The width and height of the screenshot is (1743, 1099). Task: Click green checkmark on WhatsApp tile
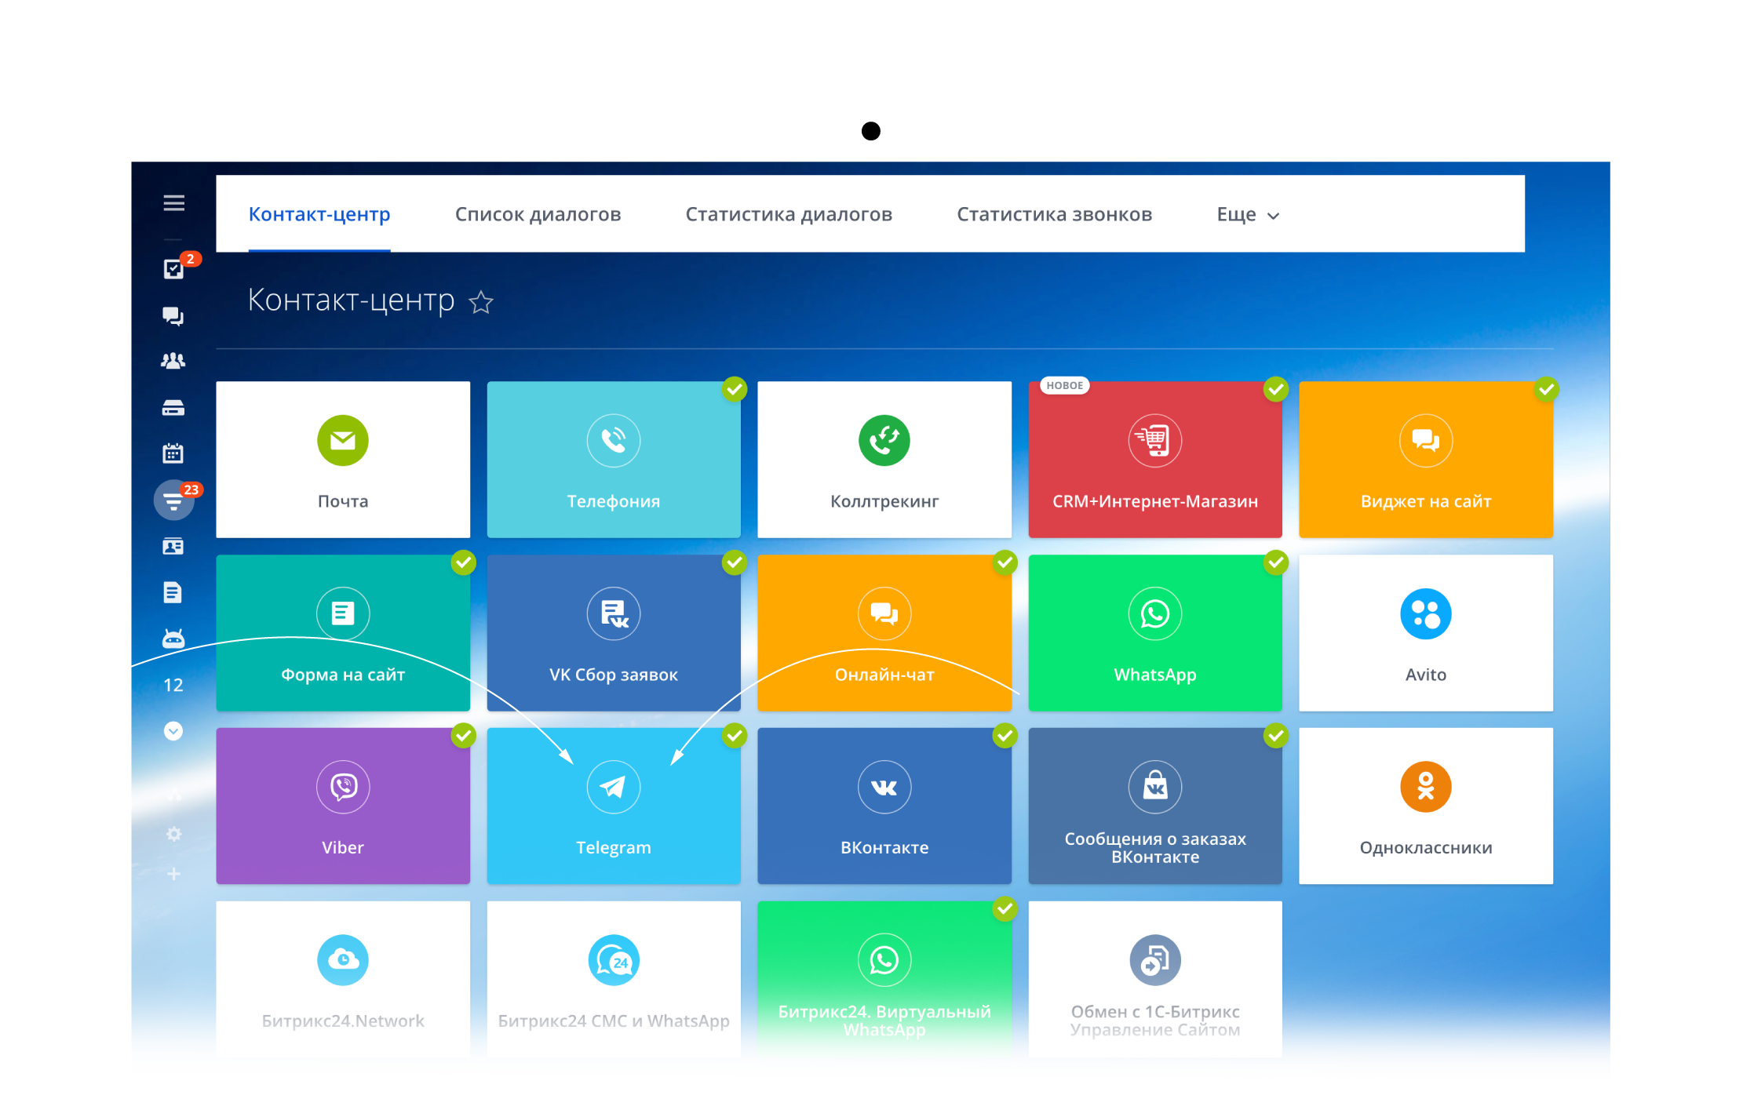[1276, 562]
